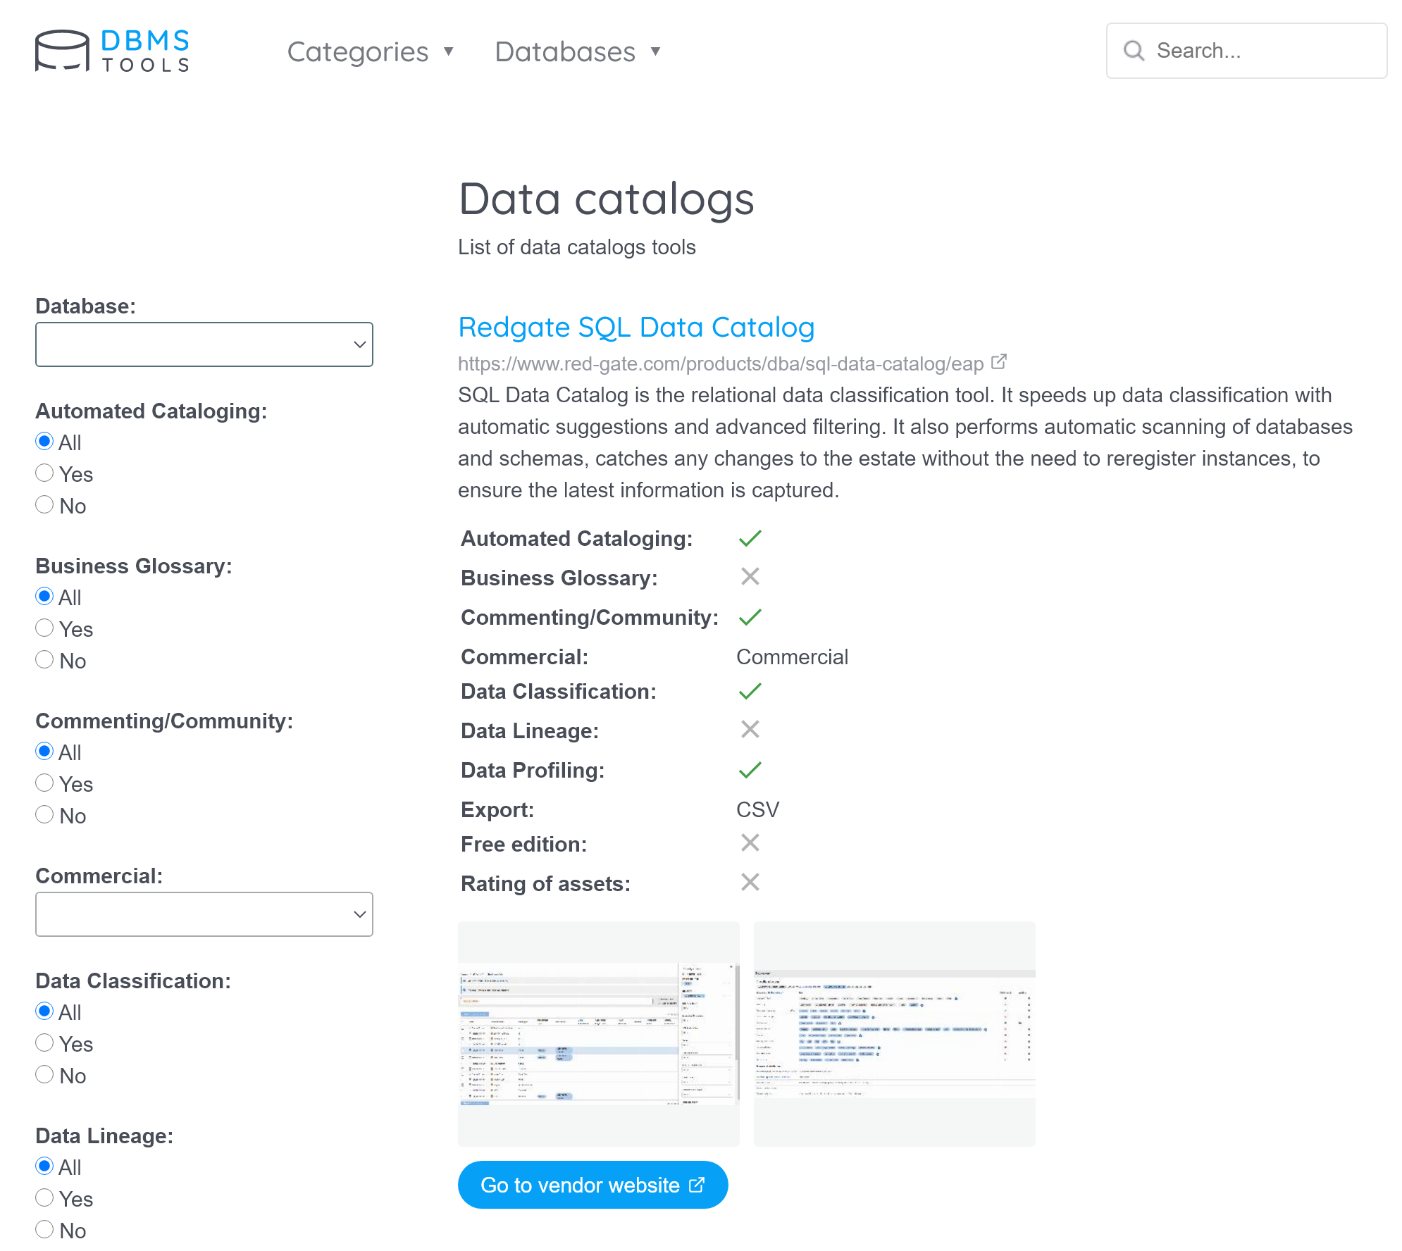Viewport: 1402px width, 1251px height.
Task: Open the Categories navigation menu
Action: pos(358,51)
